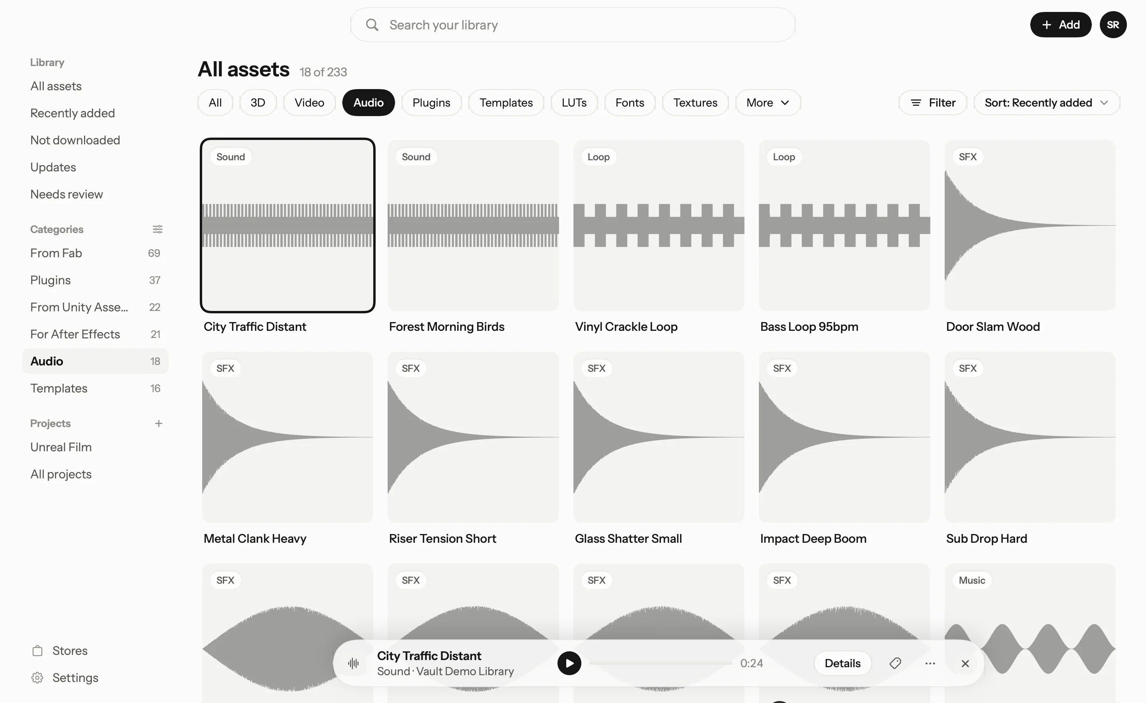Open the SR user avatar menu
The height and width of the screenshot is (703, 1146).
(1113, 25)
